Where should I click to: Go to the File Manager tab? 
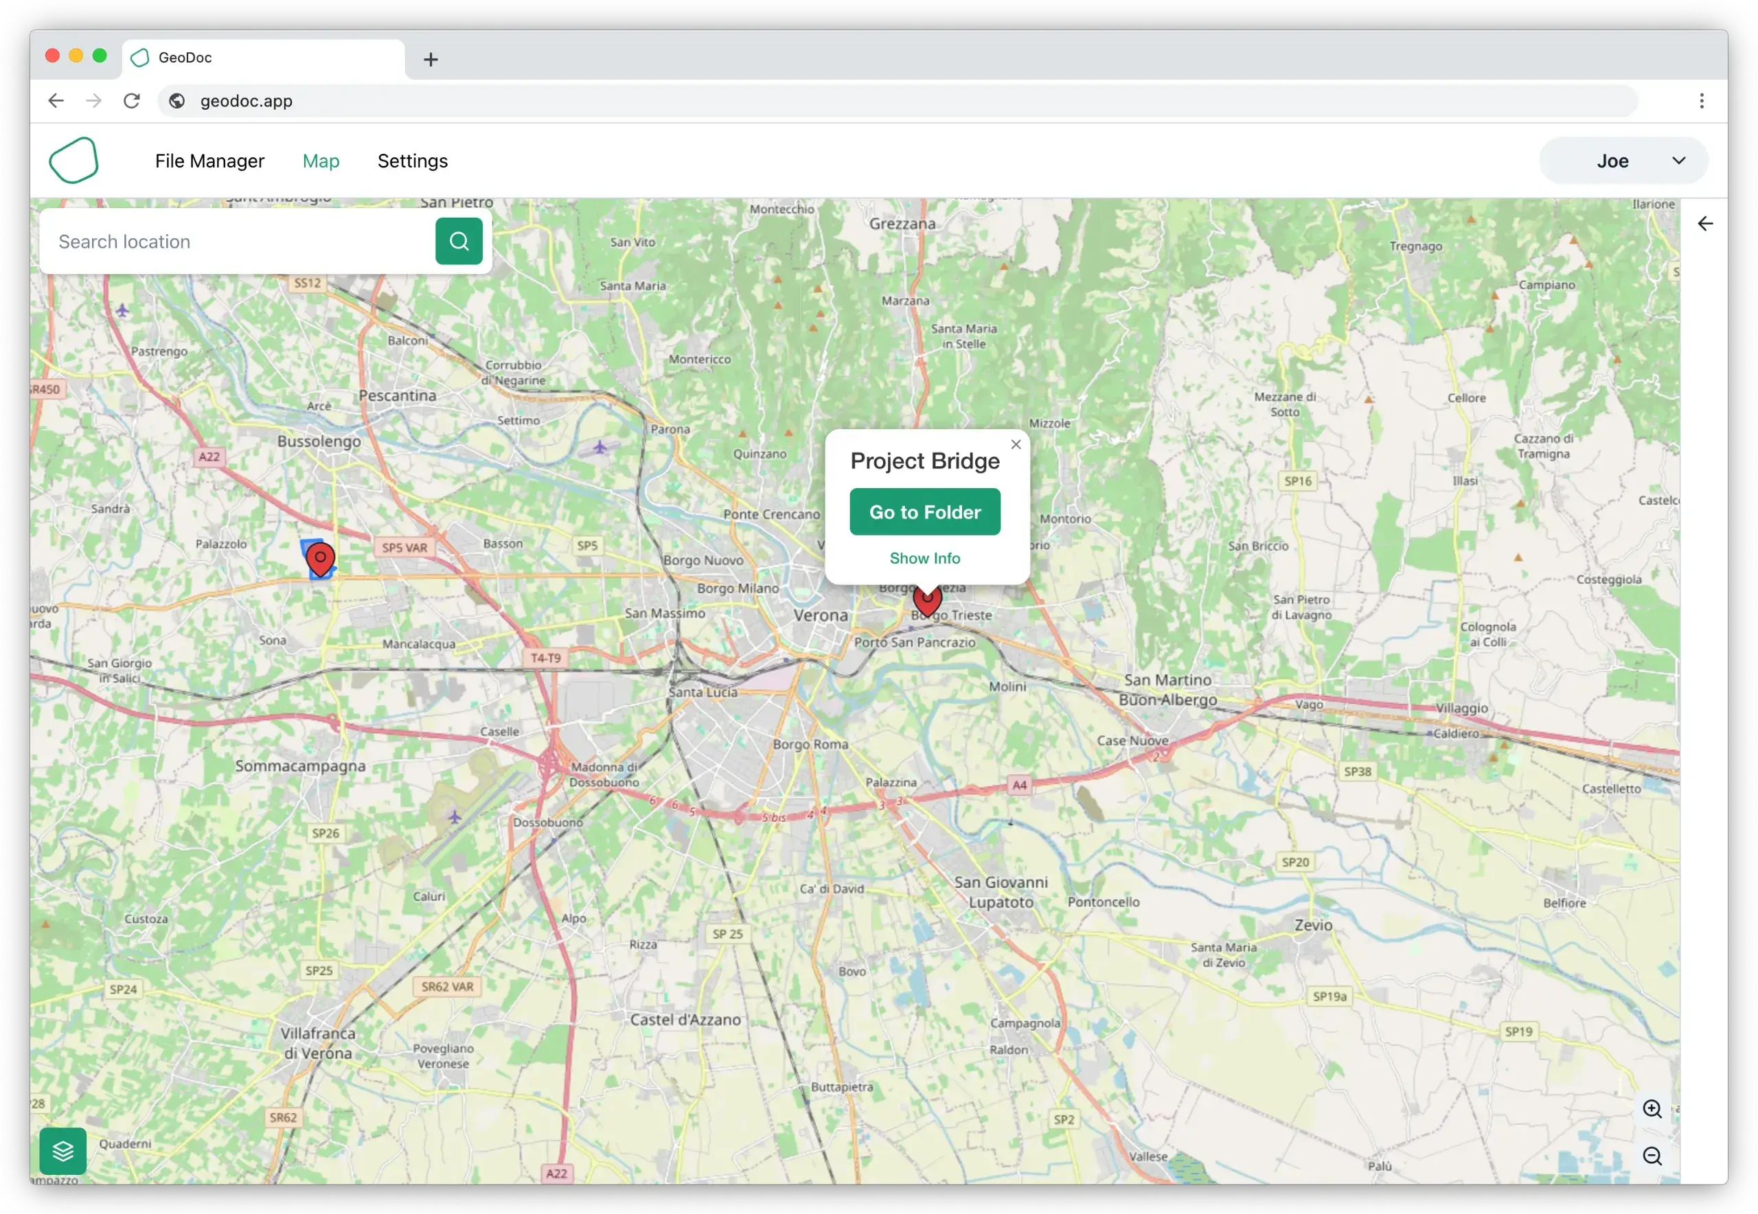click(x=209, y=161)
